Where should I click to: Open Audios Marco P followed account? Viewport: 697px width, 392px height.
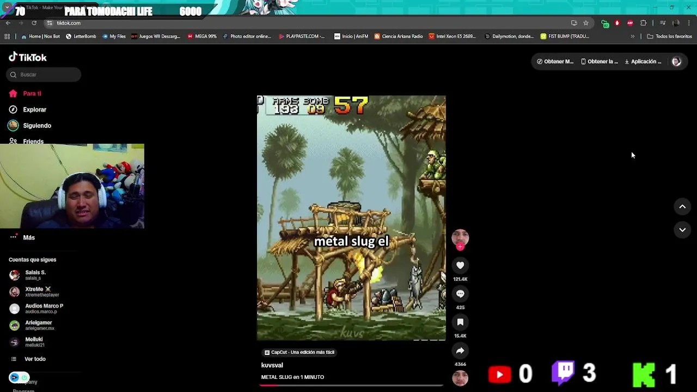tap(44, 308)
